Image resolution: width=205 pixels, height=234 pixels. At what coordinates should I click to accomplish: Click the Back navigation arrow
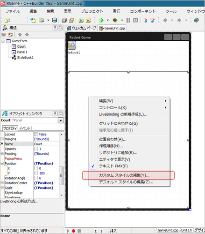165,20
